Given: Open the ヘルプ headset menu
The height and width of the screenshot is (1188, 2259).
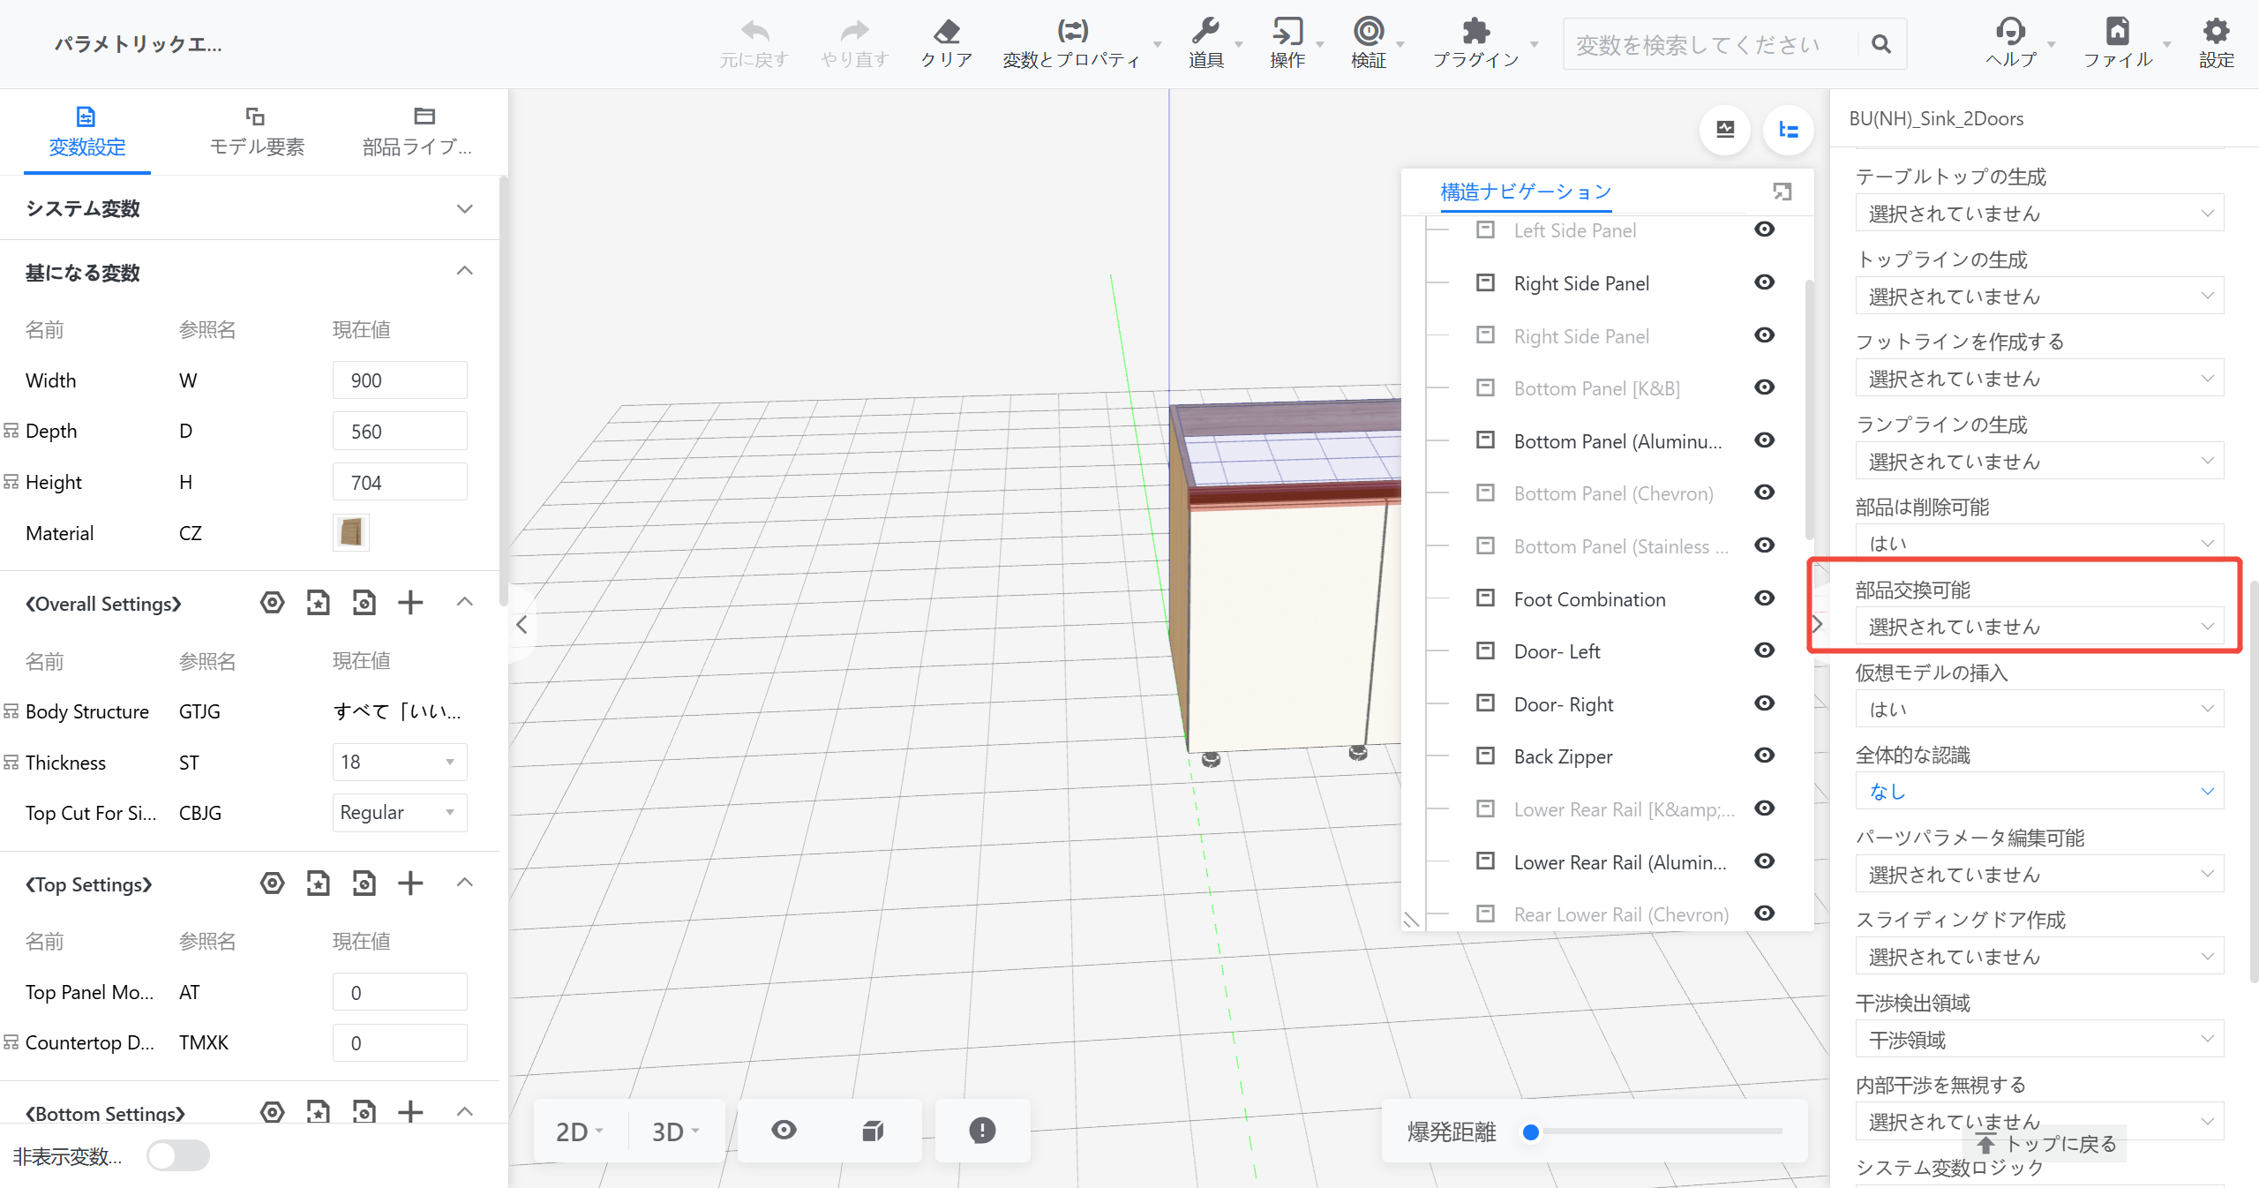Looking at the screenshot, I should click(2011, 43).
